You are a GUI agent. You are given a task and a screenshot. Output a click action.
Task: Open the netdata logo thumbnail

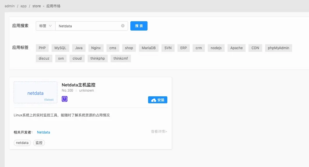pos(35,93)
